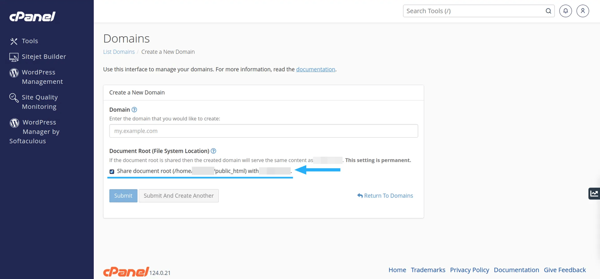Open the notifications bell icon

[565, 11]
